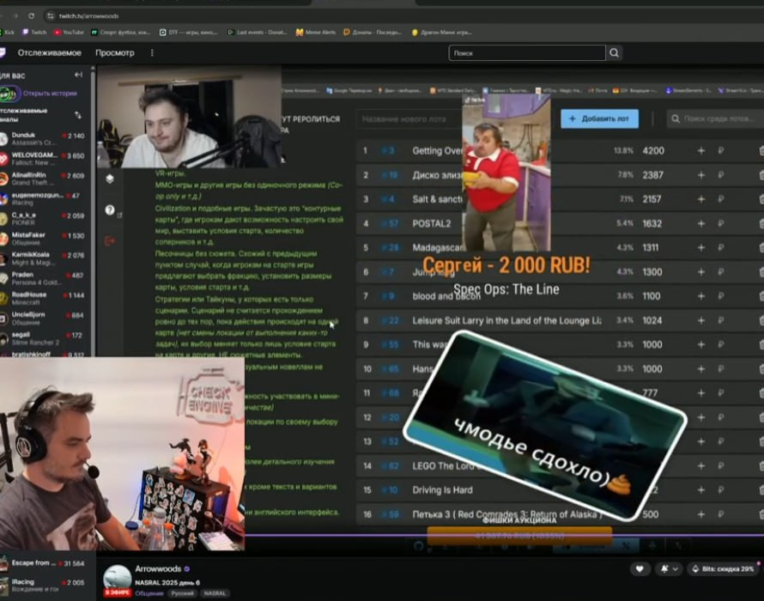Open the Arrowwoods channel avatar
Screen dimensions: 764x601
(x=118, y=579)
